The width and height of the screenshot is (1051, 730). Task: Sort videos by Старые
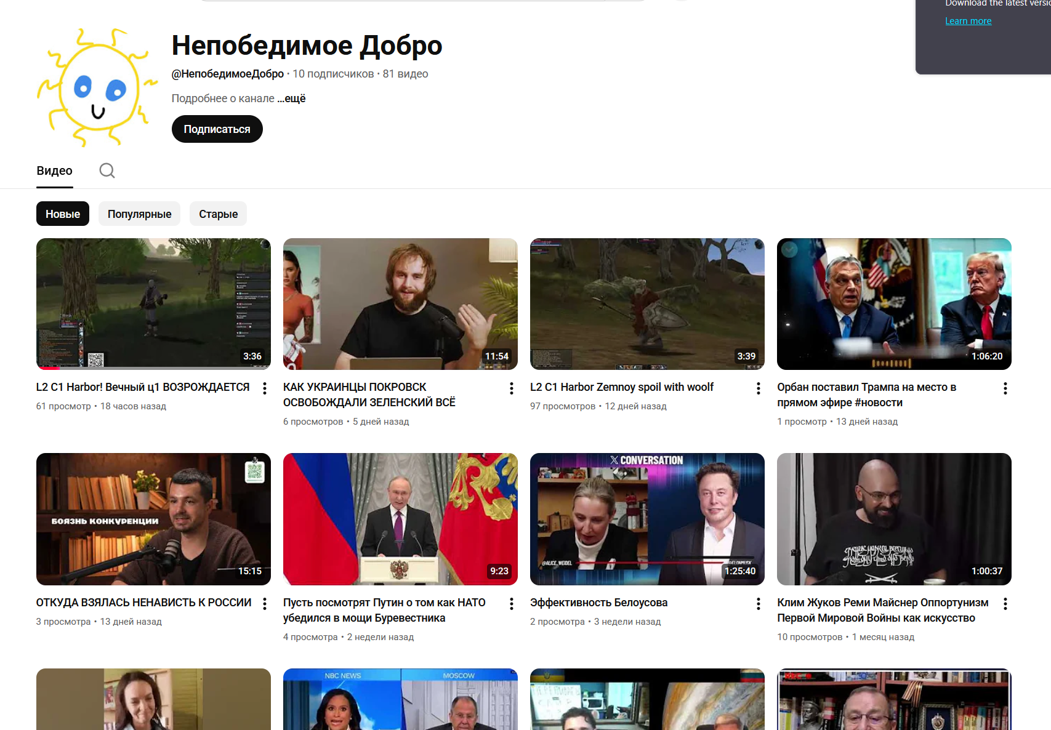coord(219,214)
